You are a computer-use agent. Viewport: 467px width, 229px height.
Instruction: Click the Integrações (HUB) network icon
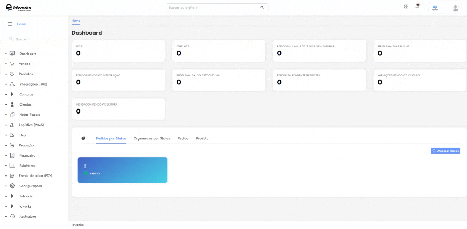[x=12, y=84]
